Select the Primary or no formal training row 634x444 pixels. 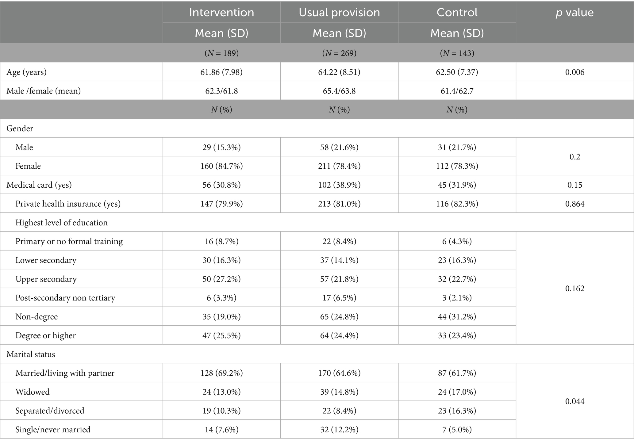tap(69, 241)
